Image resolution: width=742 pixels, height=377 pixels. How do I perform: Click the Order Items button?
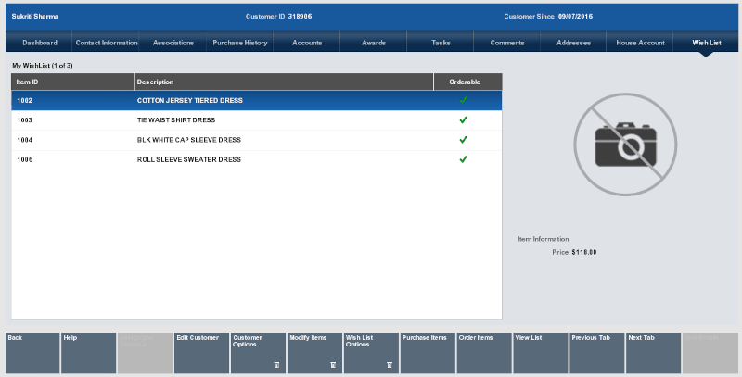point(484,353)
